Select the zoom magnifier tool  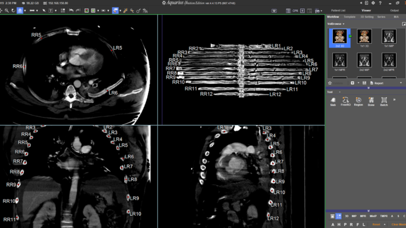7,11
